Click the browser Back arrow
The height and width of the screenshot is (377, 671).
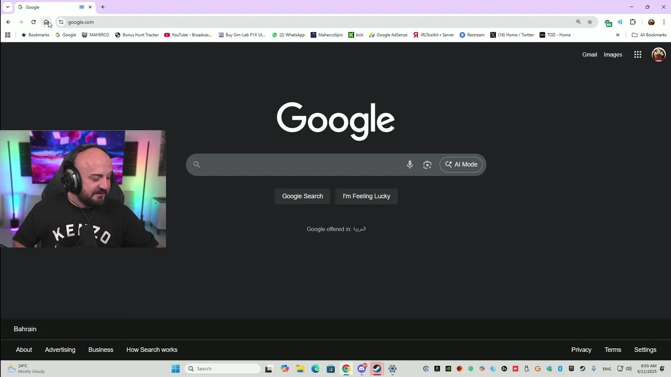click(8, 22)
